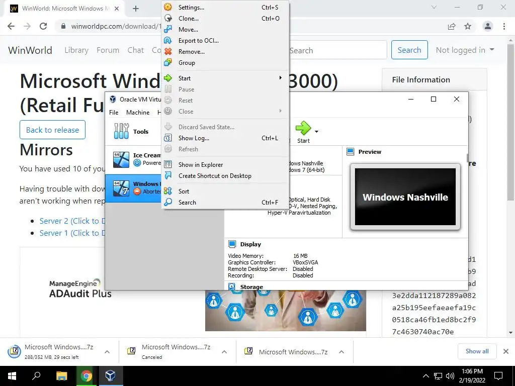This screenshot has width=515, height=386.
Task: Click the Move icon in context menu
Action: (168, 29)
